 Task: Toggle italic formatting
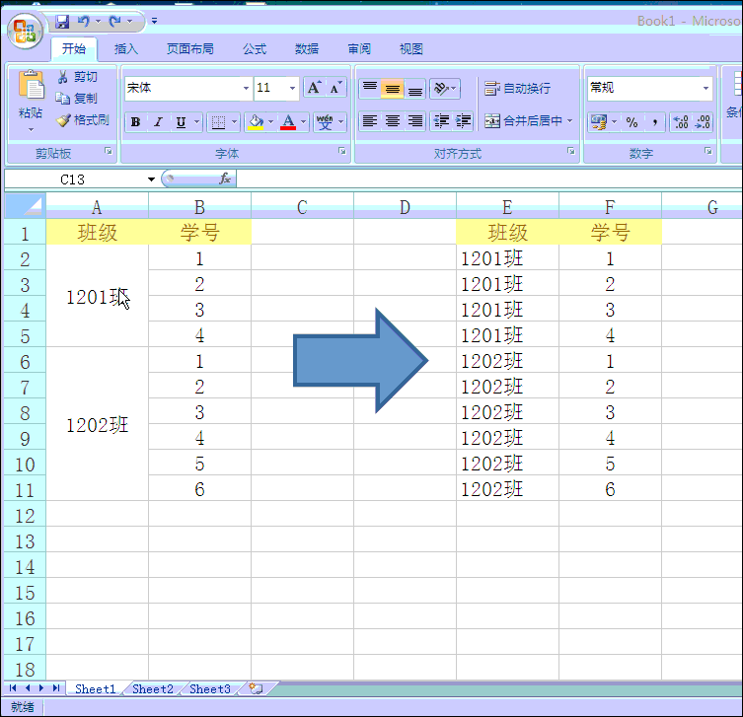coord(158,122)
